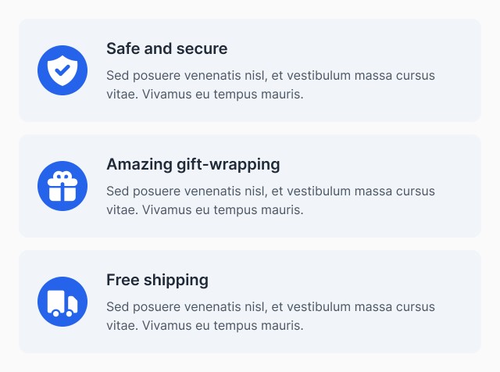500x372 pixels.
Task: Click "mauris." in the Free shipping description
Action: tap(282, 326)
